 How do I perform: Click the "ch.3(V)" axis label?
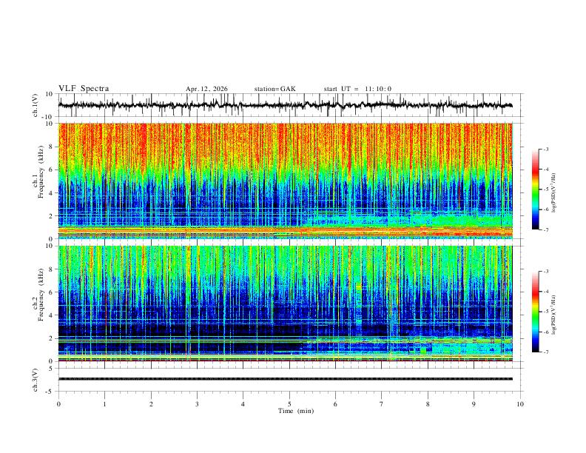tap(36, 380)
